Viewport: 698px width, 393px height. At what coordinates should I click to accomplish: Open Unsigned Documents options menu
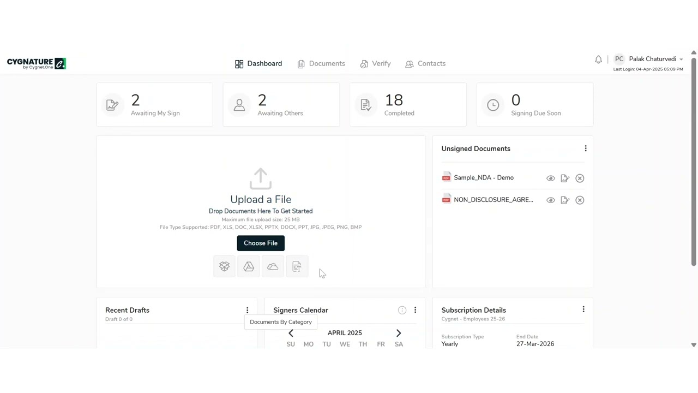[x=586, y=149]
